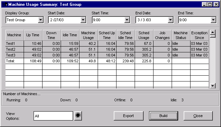Maximize the Machine Usage Summary window
The width and height of the screenshot is (221, 127).
point(210,4)
